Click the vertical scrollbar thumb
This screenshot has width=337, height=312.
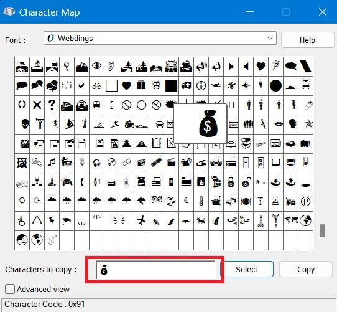click(x=322, y=230)
